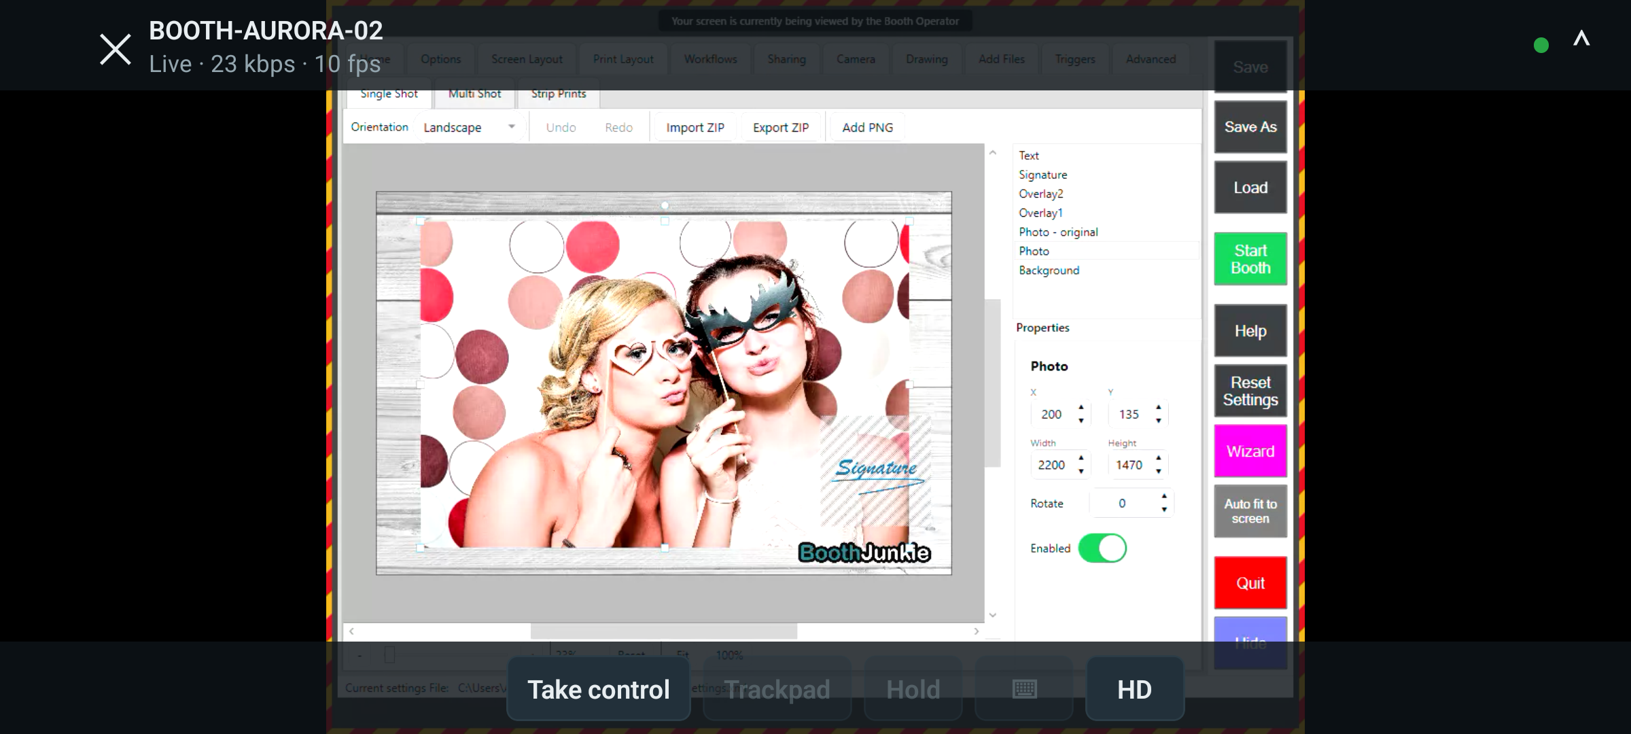Decrease the Width with down arrow
Image resolution: width=1631 pixels, height=734 pixels.
click(1081, 472)
